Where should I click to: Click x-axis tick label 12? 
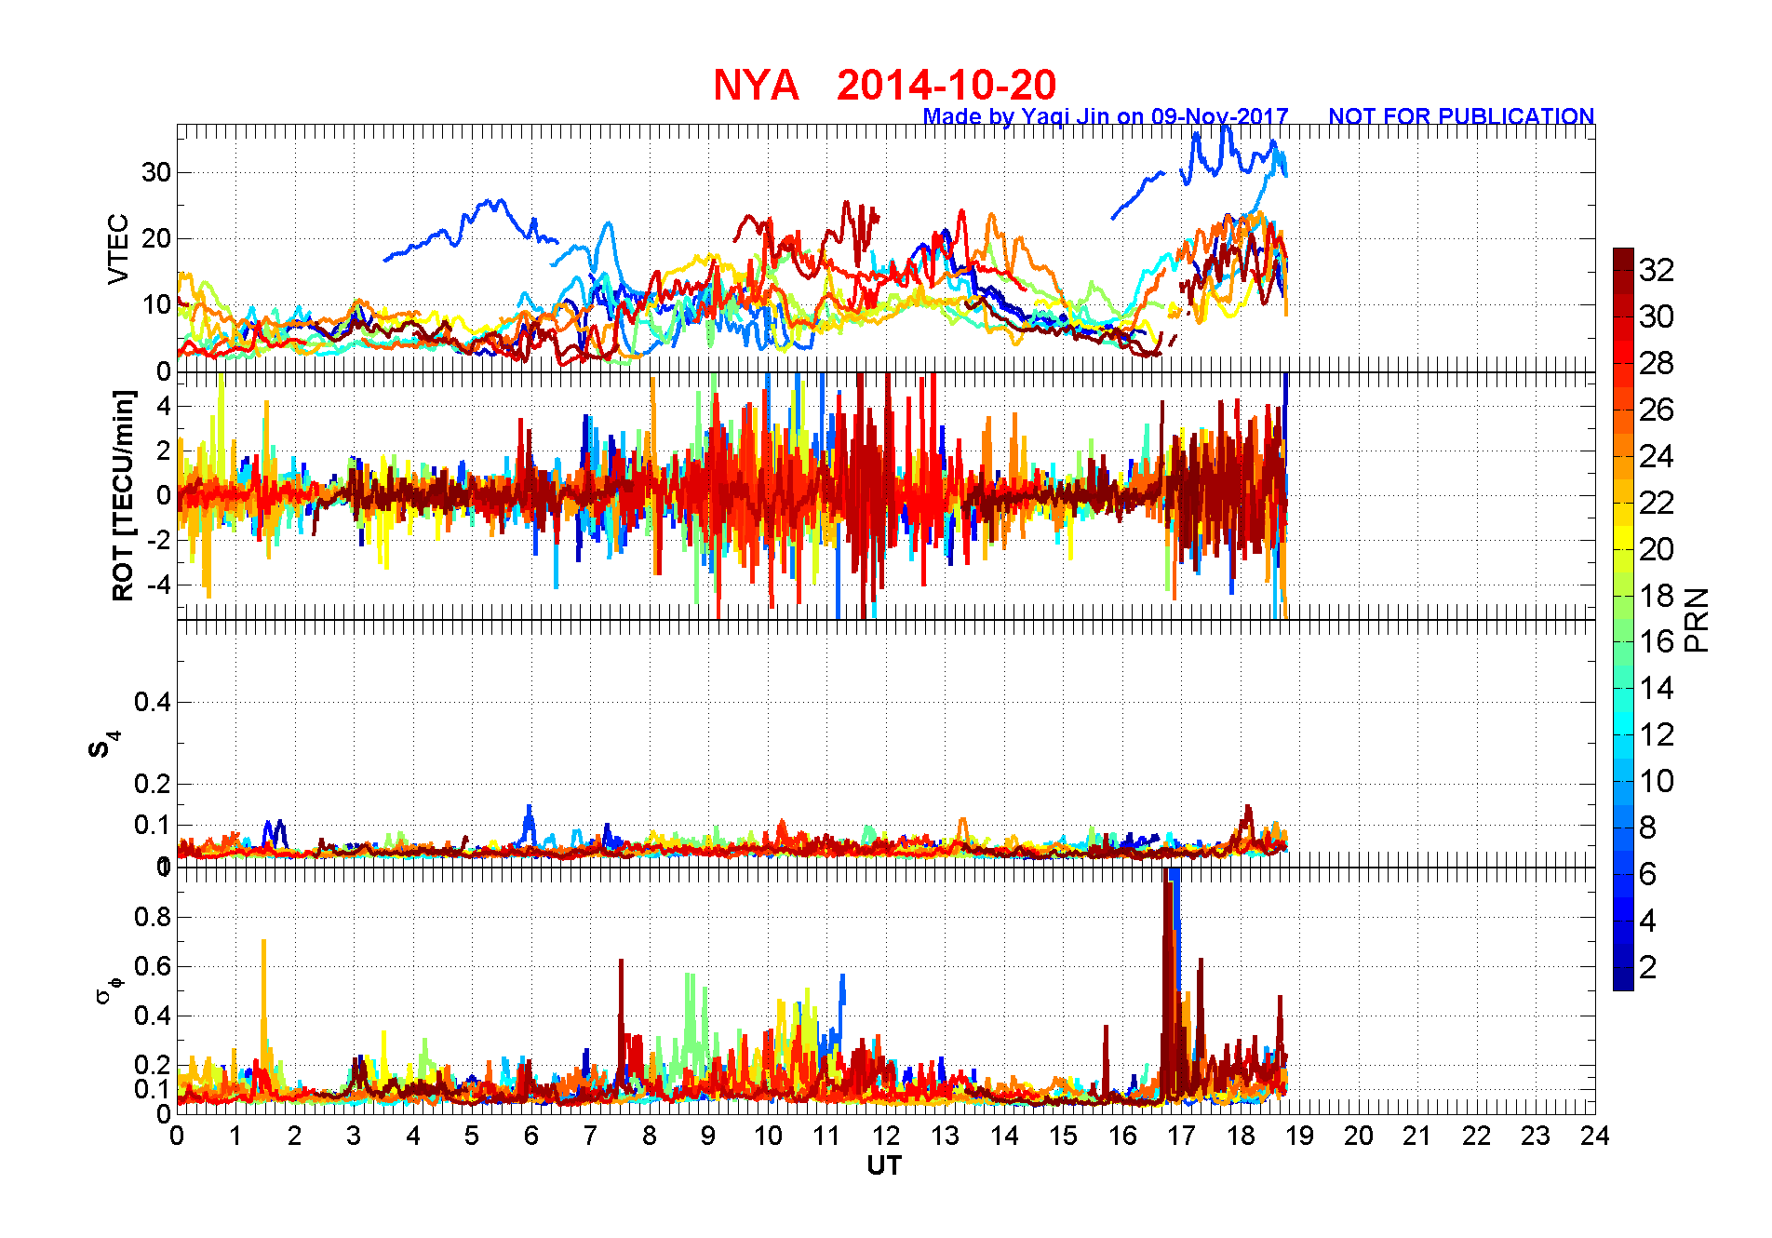point(886,1136)
